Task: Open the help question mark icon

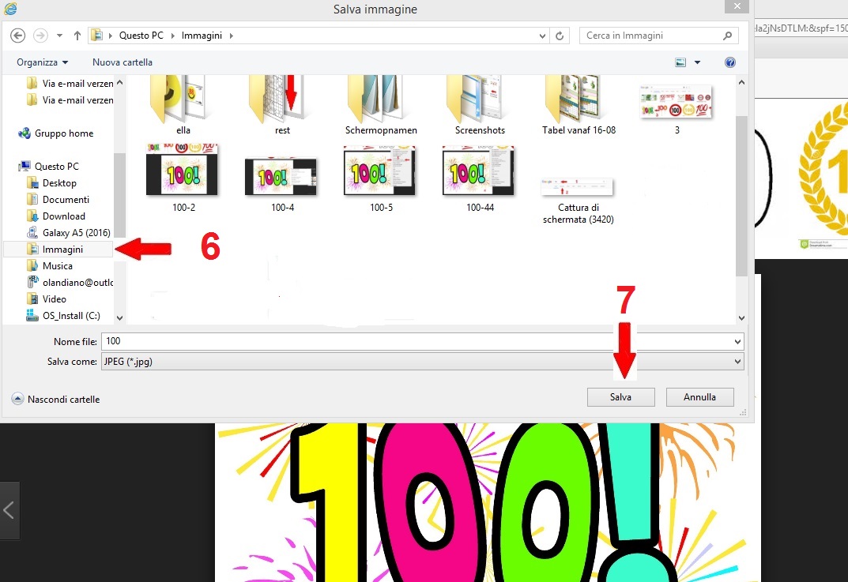Action: coord(730,62)
